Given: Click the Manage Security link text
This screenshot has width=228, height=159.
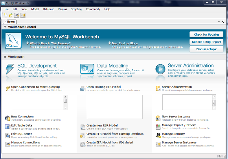Looking at the screenshot, I should coord(173,134).
